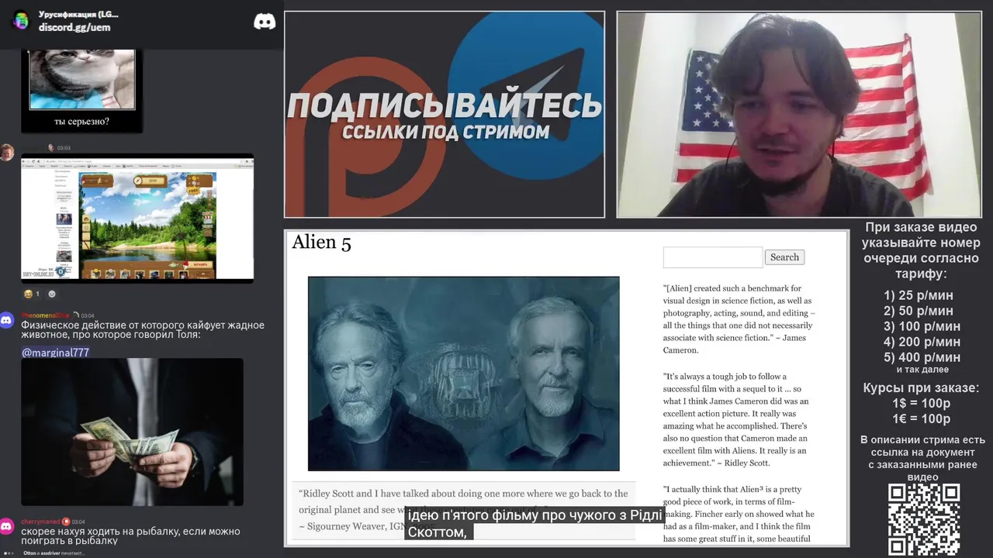Toggle the laughing emoji reaction with count 1
This screenshot has width=993, height=558.
[x=32, y=294]
